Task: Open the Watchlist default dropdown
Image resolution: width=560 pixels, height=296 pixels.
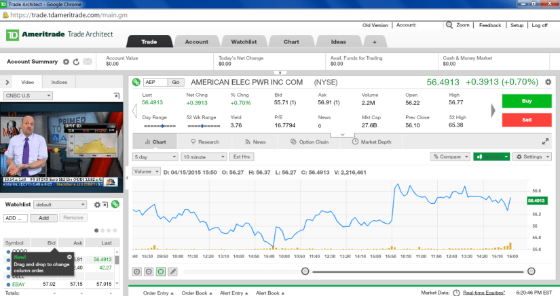Action: [60, 205]
